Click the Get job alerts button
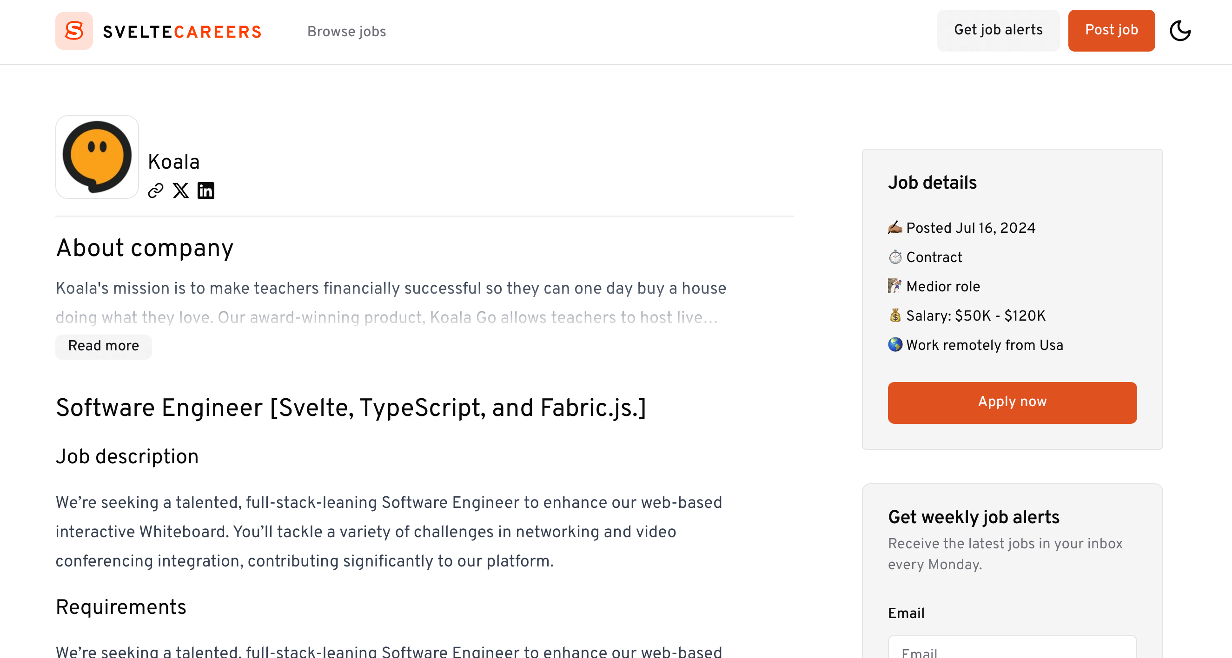This screenshot has height=658, width=1232. pos(998,30)
